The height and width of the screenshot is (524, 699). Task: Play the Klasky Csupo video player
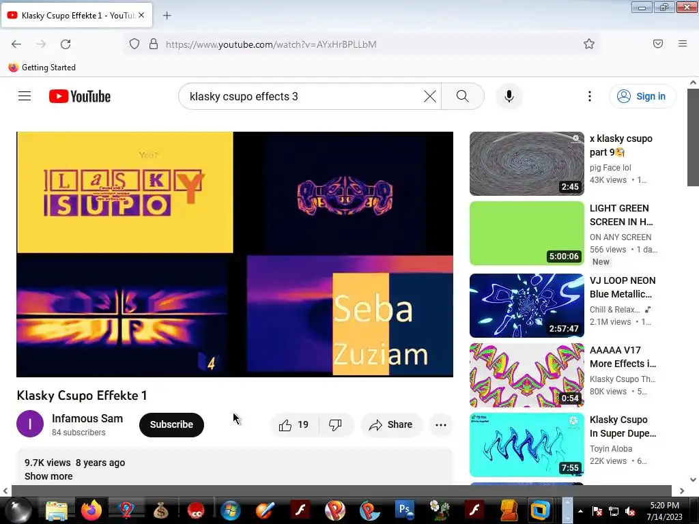[235, 254]
